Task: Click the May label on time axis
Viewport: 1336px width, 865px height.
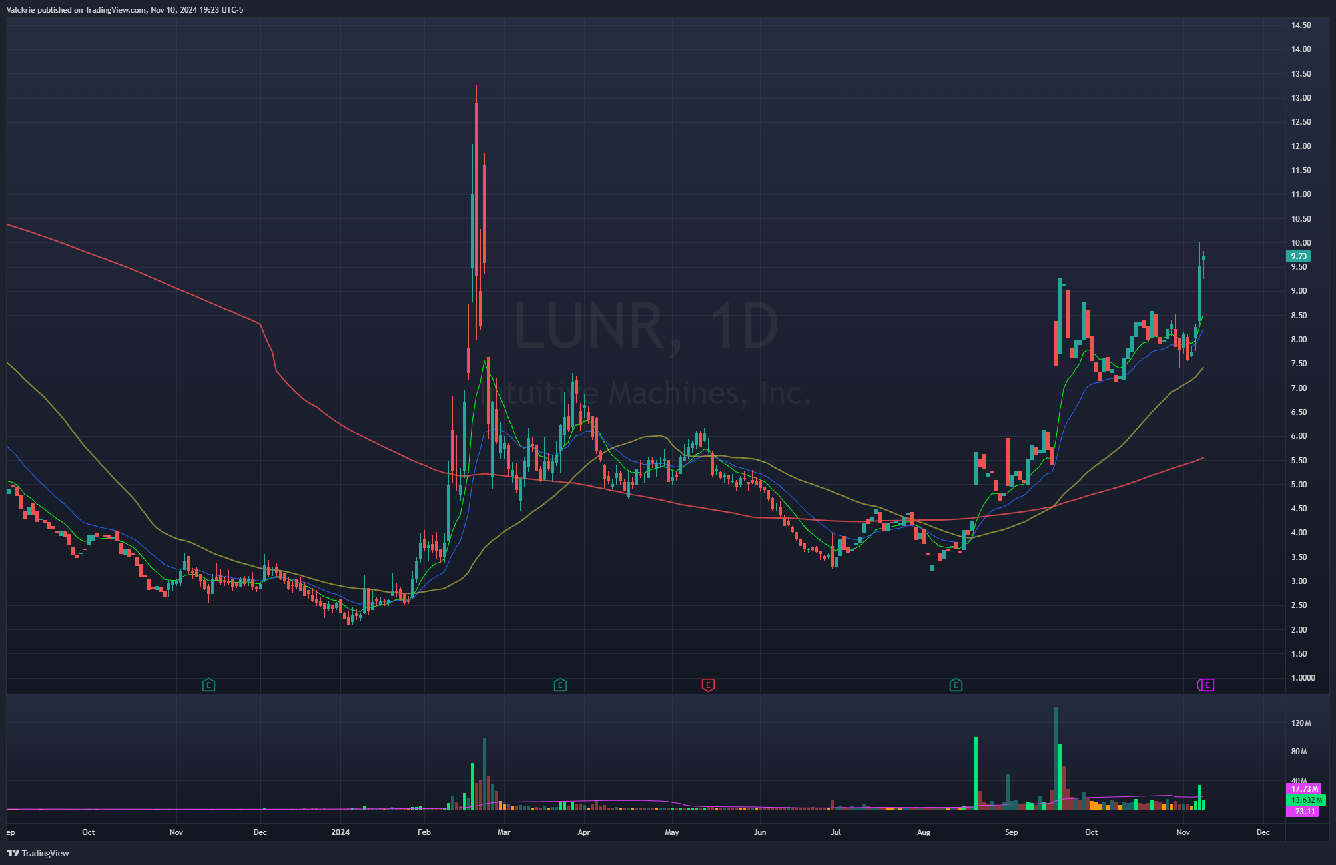Action: [671, 832]
